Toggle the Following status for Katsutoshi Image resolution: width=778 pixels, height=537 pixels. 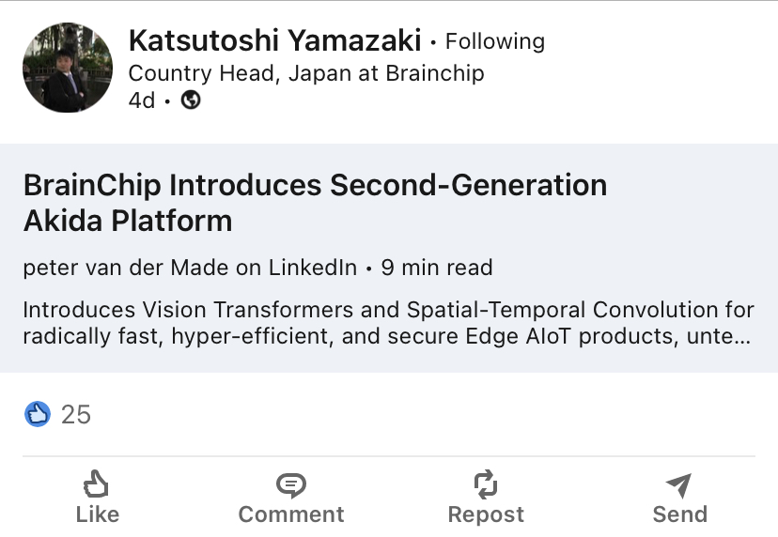click(x=494, y=41)
